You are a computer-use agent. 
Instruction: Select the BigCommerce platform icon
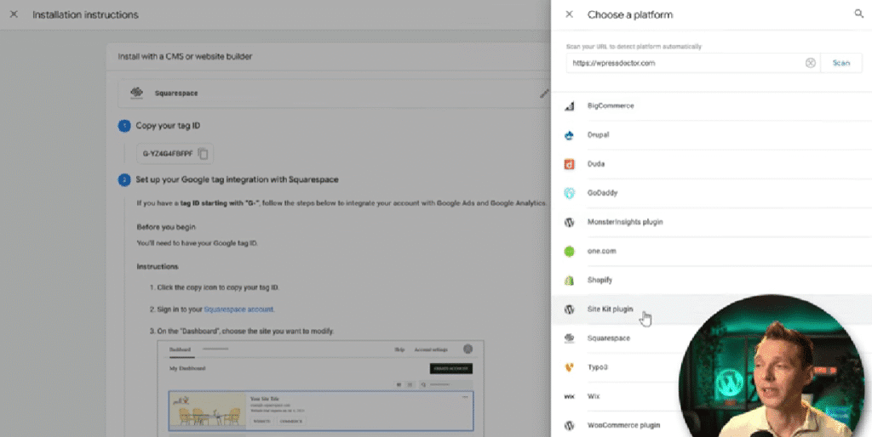click(569, 106)
